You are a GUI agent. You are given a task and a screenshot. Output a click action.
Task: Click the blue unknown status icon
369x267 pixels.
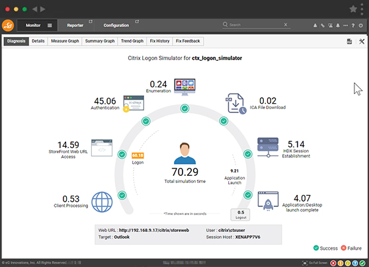[355, 263]
